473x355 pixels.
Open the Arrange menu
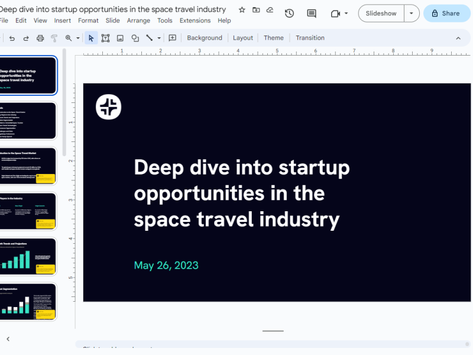tap(138, 21)
